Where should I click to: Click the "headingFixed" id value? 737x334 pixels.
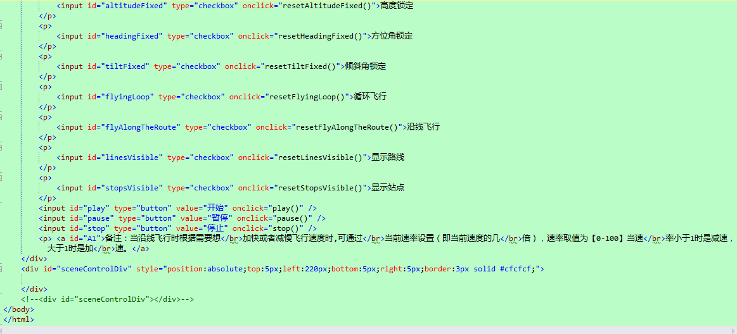click(x=131, y=36)
